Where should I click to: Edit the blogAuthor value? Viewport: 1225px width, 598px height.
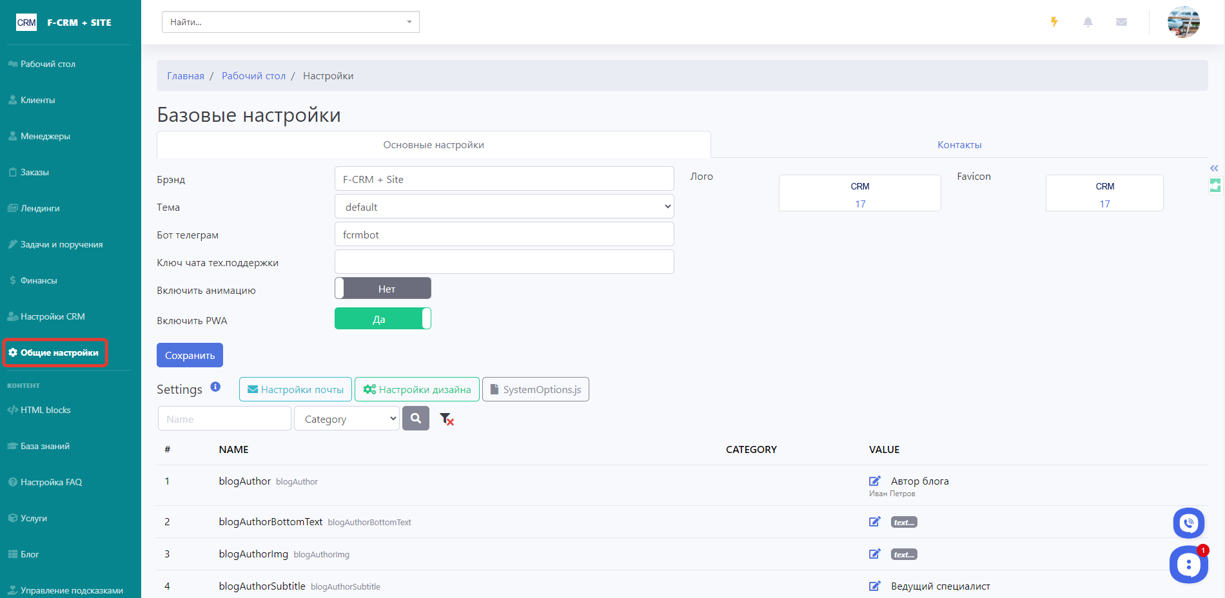pos(874,481)
